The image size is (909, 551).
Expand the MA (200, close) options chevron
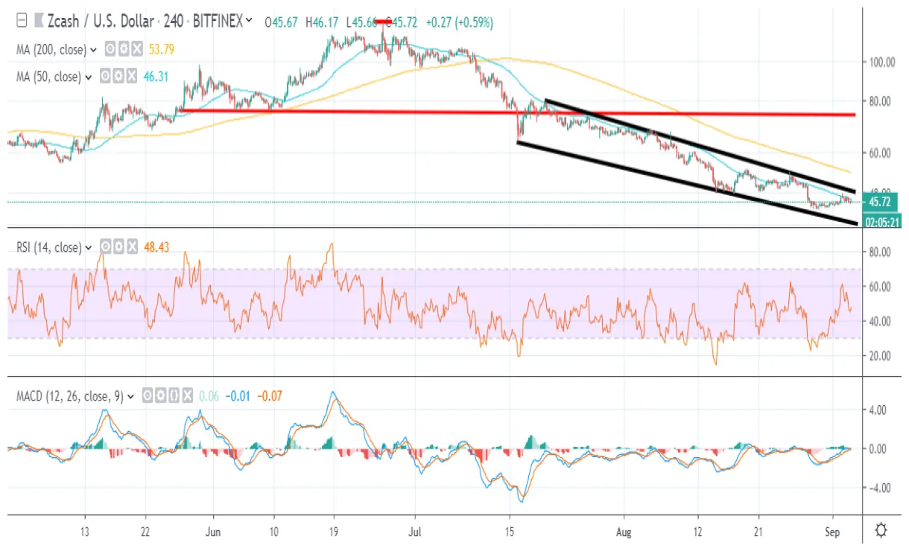94,49
